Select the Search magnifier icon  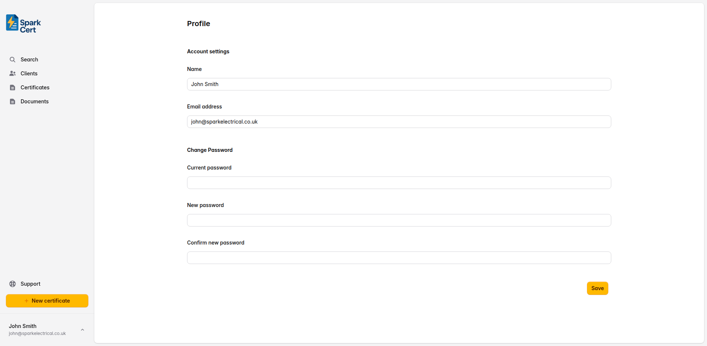pos(13,59)
